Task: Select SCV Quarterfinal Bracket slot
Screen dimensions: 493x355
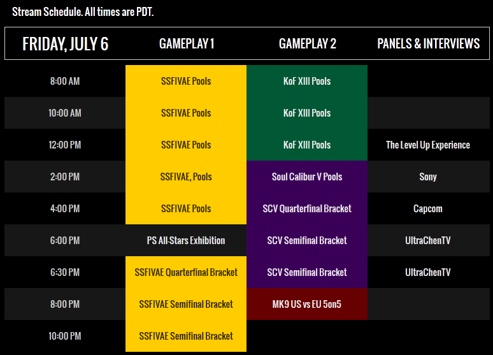Action: (307, 208)
